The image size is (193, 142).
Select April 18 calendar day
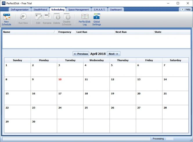96,98
